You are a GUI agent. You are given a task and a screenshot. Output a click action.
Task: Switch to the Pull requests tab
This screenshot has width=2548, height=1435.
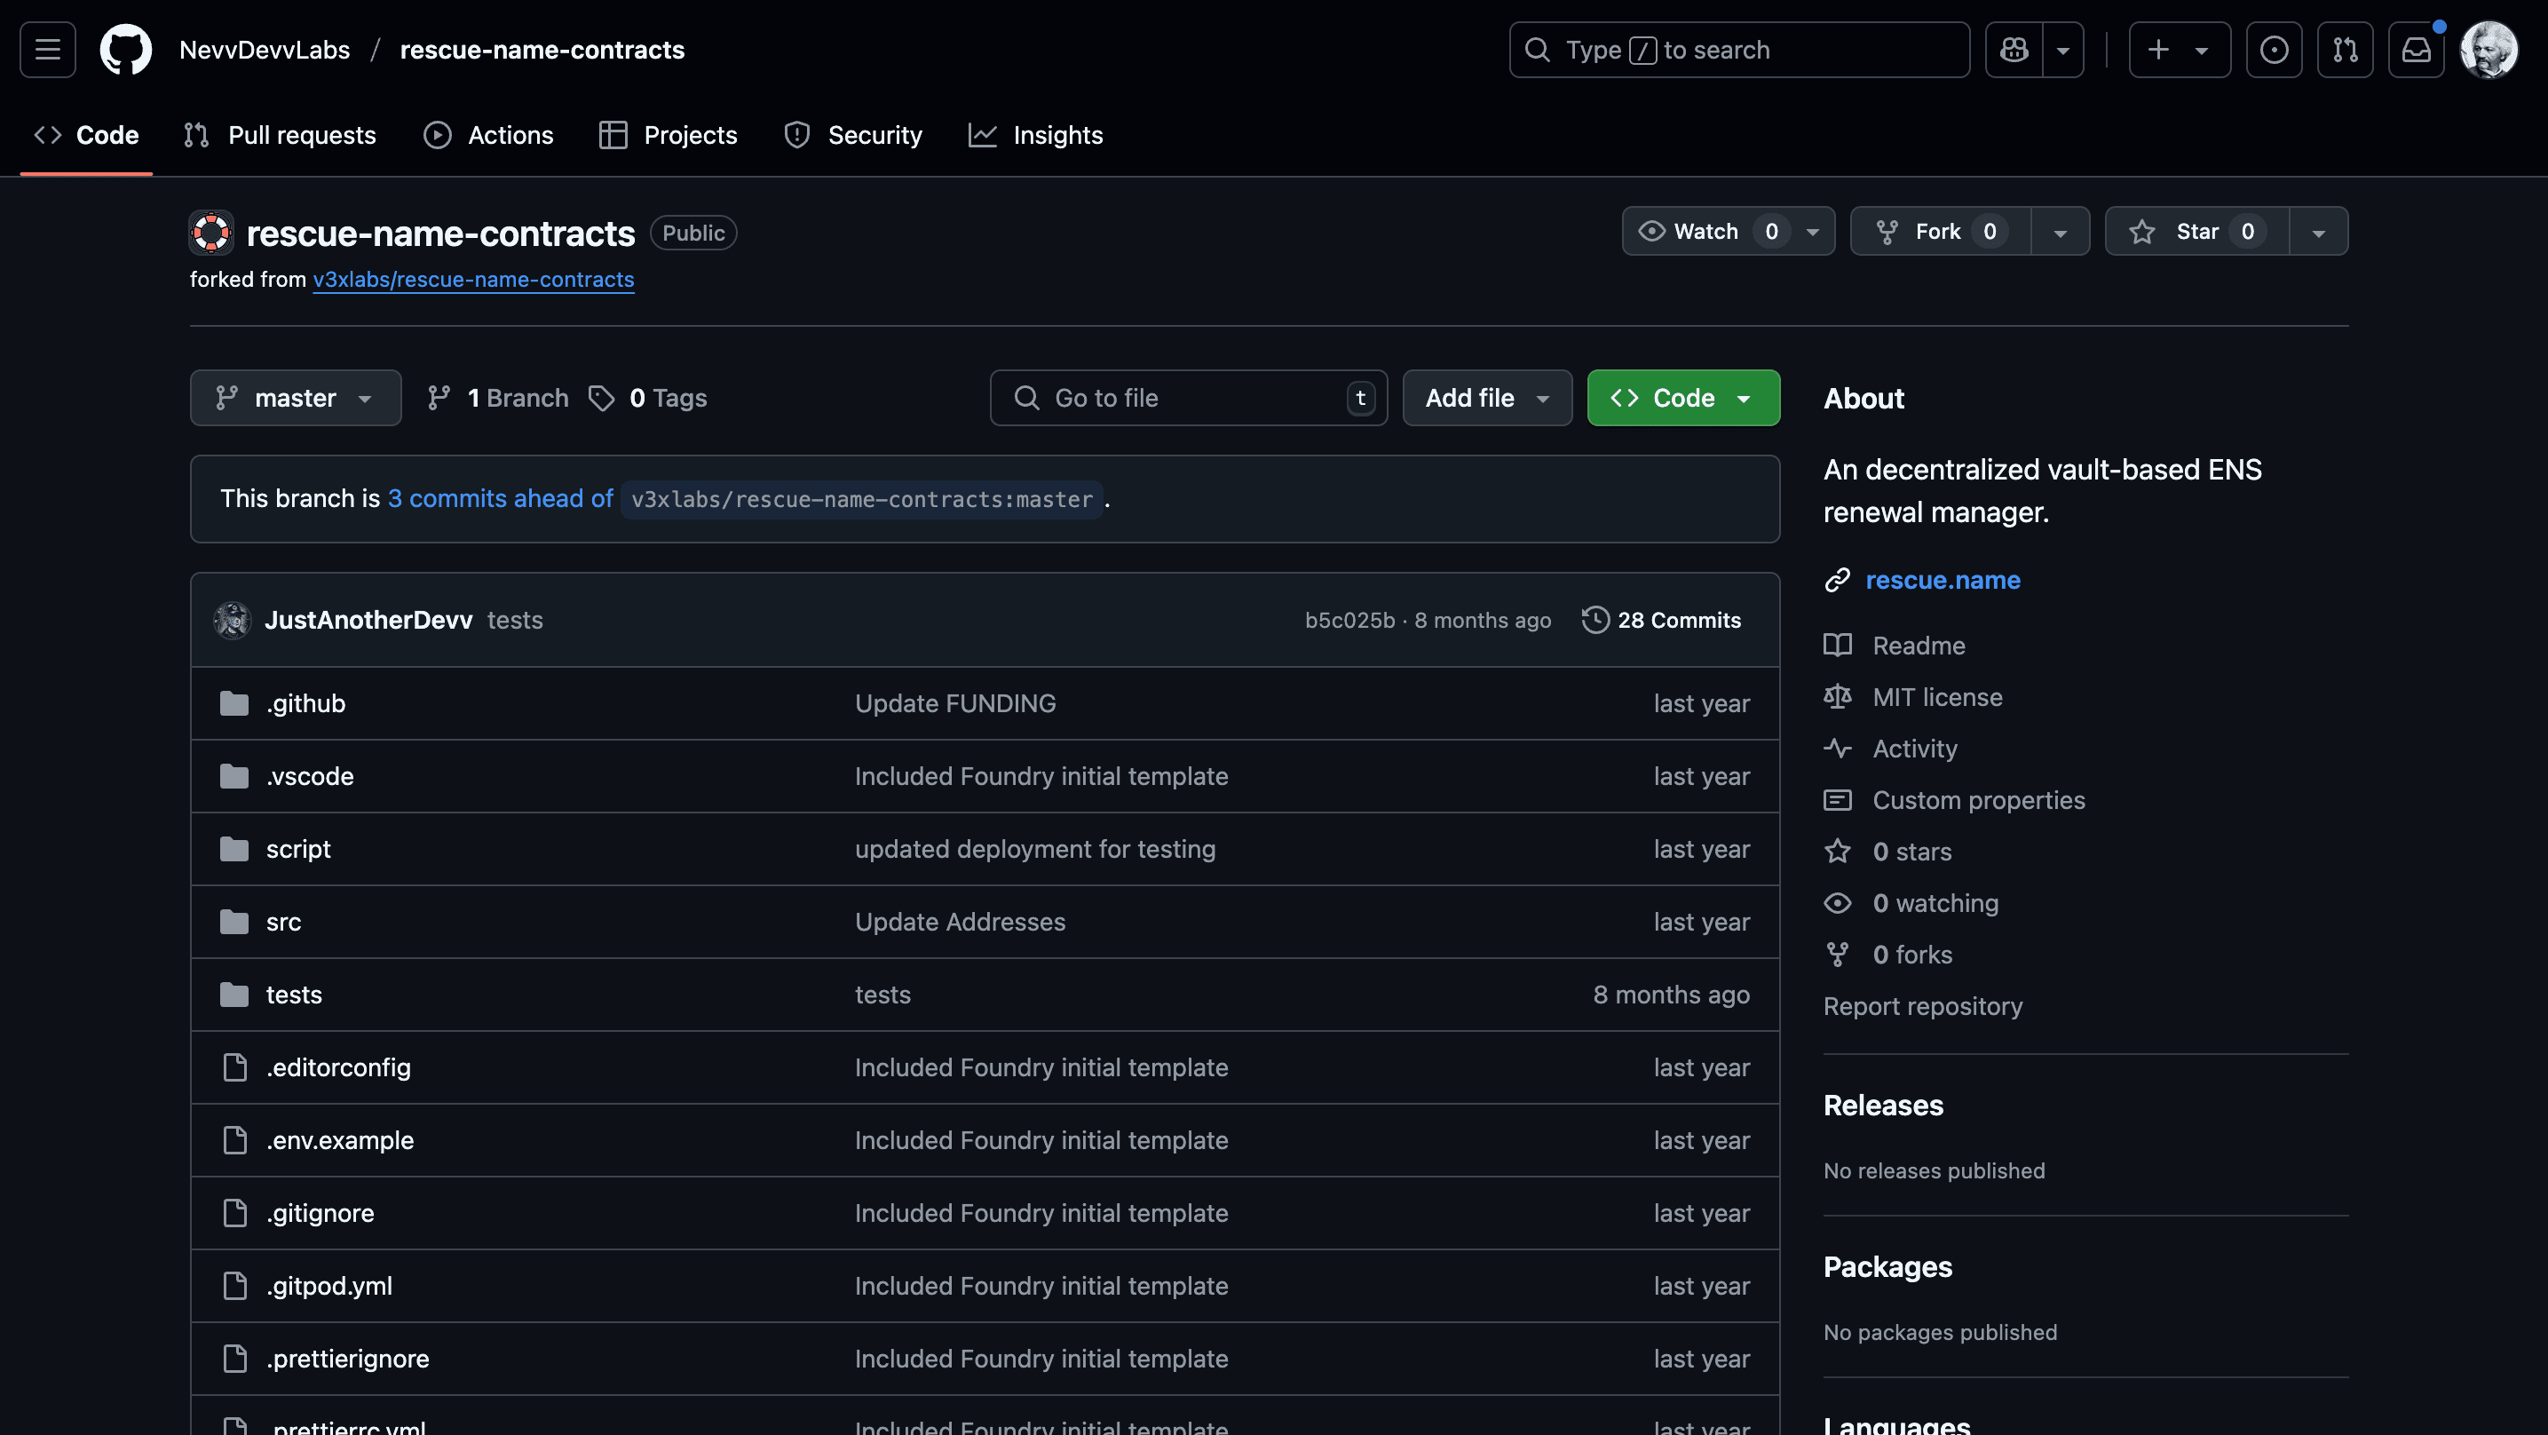(x=280, y=136)
